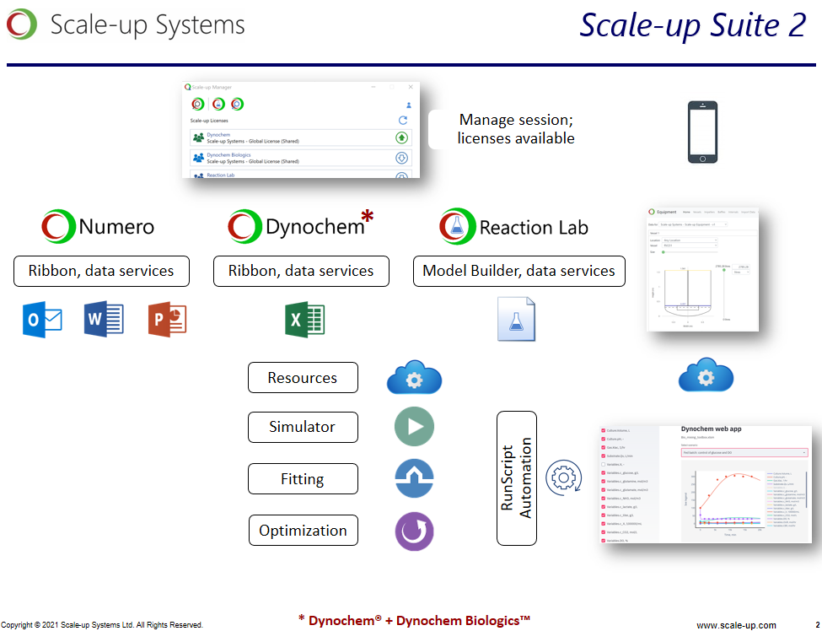Select the blue Fitting icon
The height and width of the screenshot is (631, 822).
[414, 479]
